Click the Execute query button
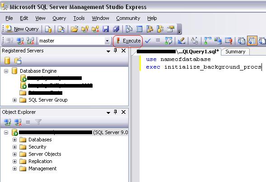Screen dimensions: 266x182 click(x=128, y=41)
